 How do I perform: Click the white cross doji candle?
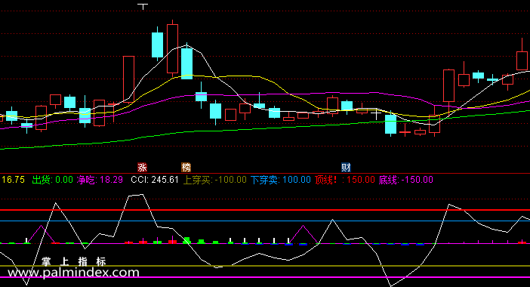coord(376,114)
